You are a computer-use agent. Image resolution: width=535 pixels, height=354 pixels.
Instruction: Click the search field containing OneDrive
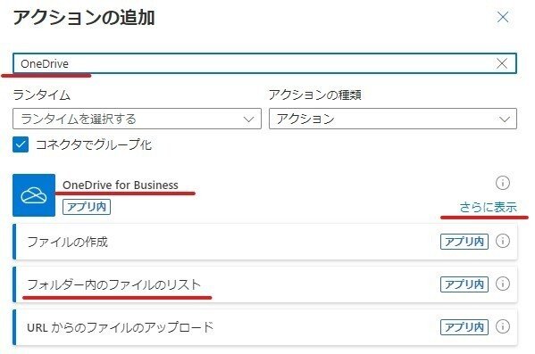click(264, 63)
